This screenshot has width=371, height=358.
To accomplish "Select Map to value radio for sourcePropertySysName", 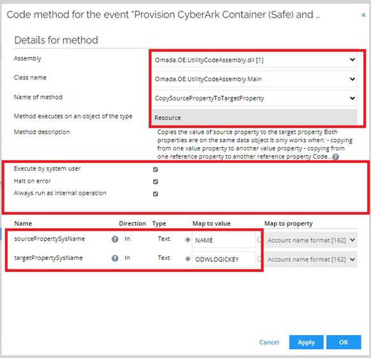I will 187,240.
